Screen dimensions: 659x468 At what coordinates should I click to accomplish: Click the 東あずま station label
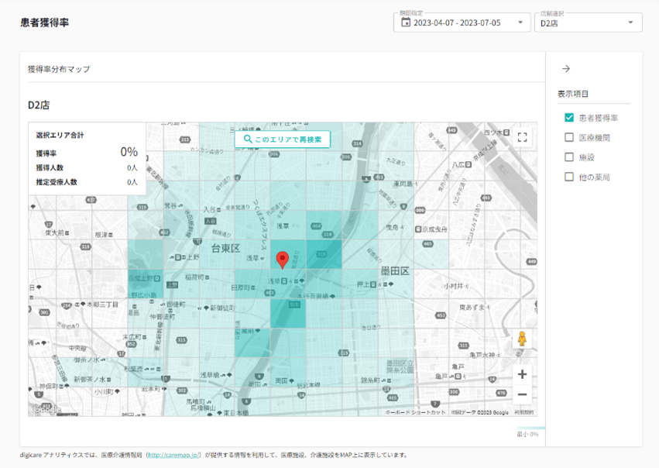click(472, 308)
